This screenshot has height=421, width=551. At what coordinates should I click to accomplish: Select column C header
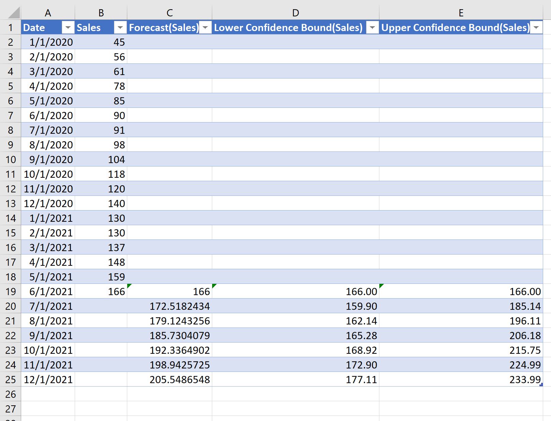[170, 13]
